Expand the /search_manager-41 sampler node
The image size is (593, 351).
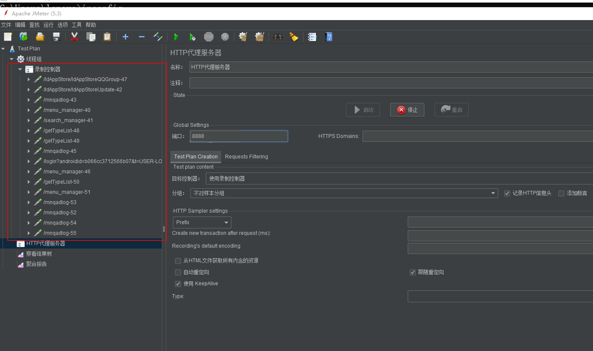(x=29, y=120)
